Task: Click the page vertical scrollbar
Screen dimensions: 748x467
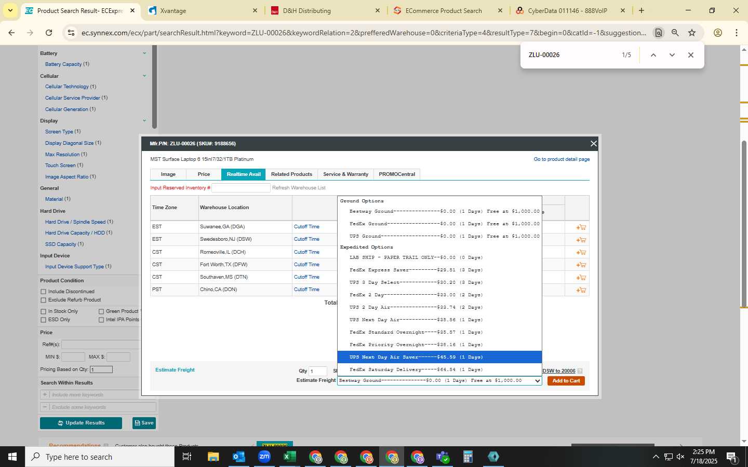Action: [744, 223]
